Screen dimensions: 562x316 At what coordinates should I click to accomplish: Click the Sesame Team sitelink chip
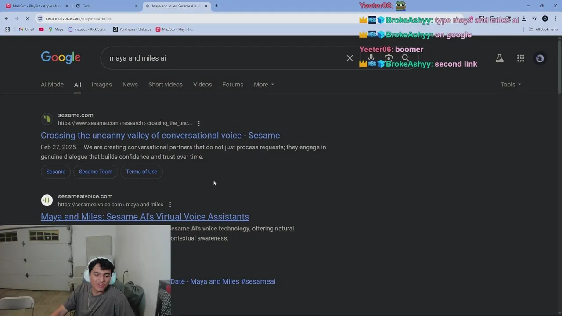coord(95,172)
